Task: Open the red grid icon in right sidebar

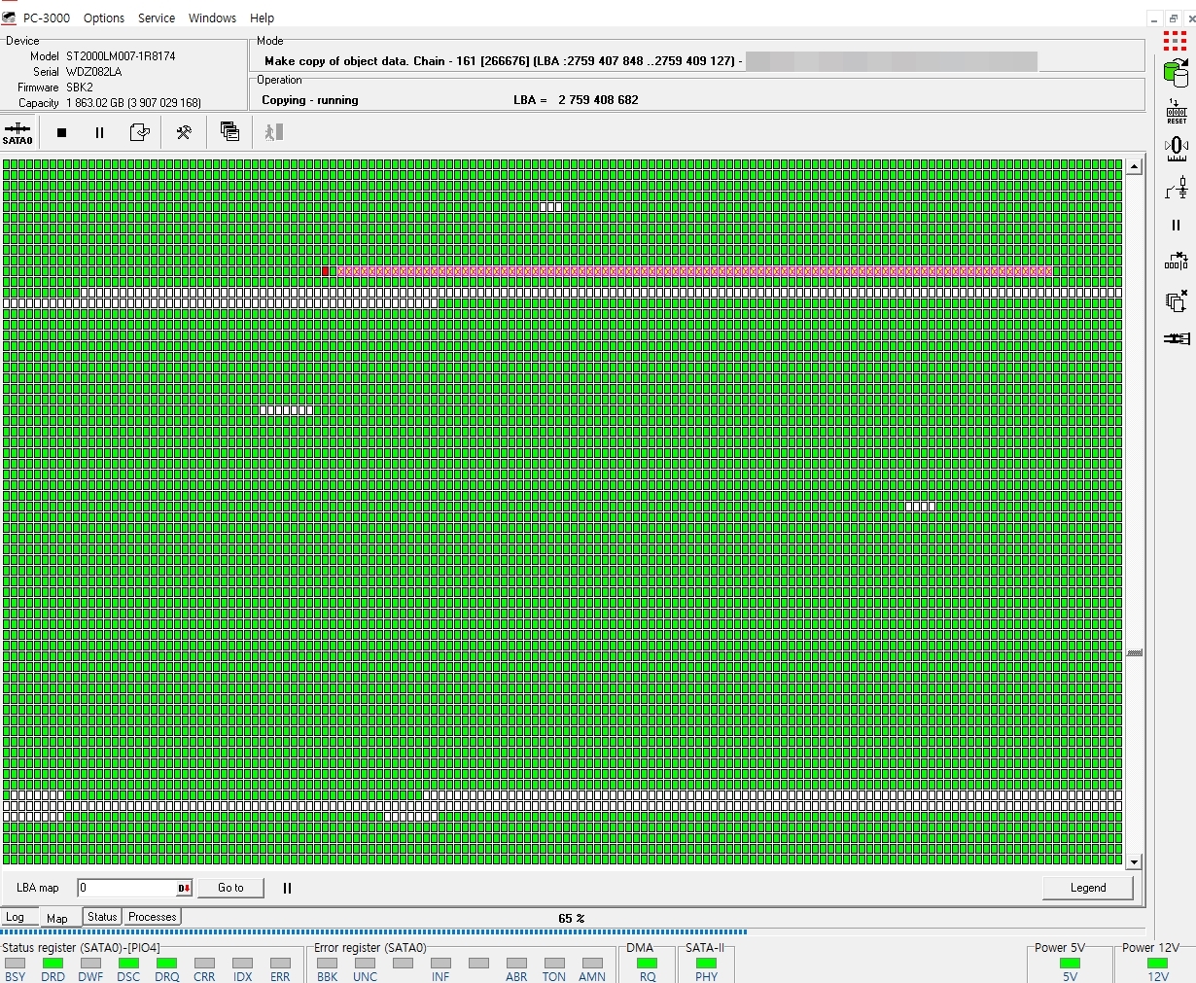Action: [1176, 41]
